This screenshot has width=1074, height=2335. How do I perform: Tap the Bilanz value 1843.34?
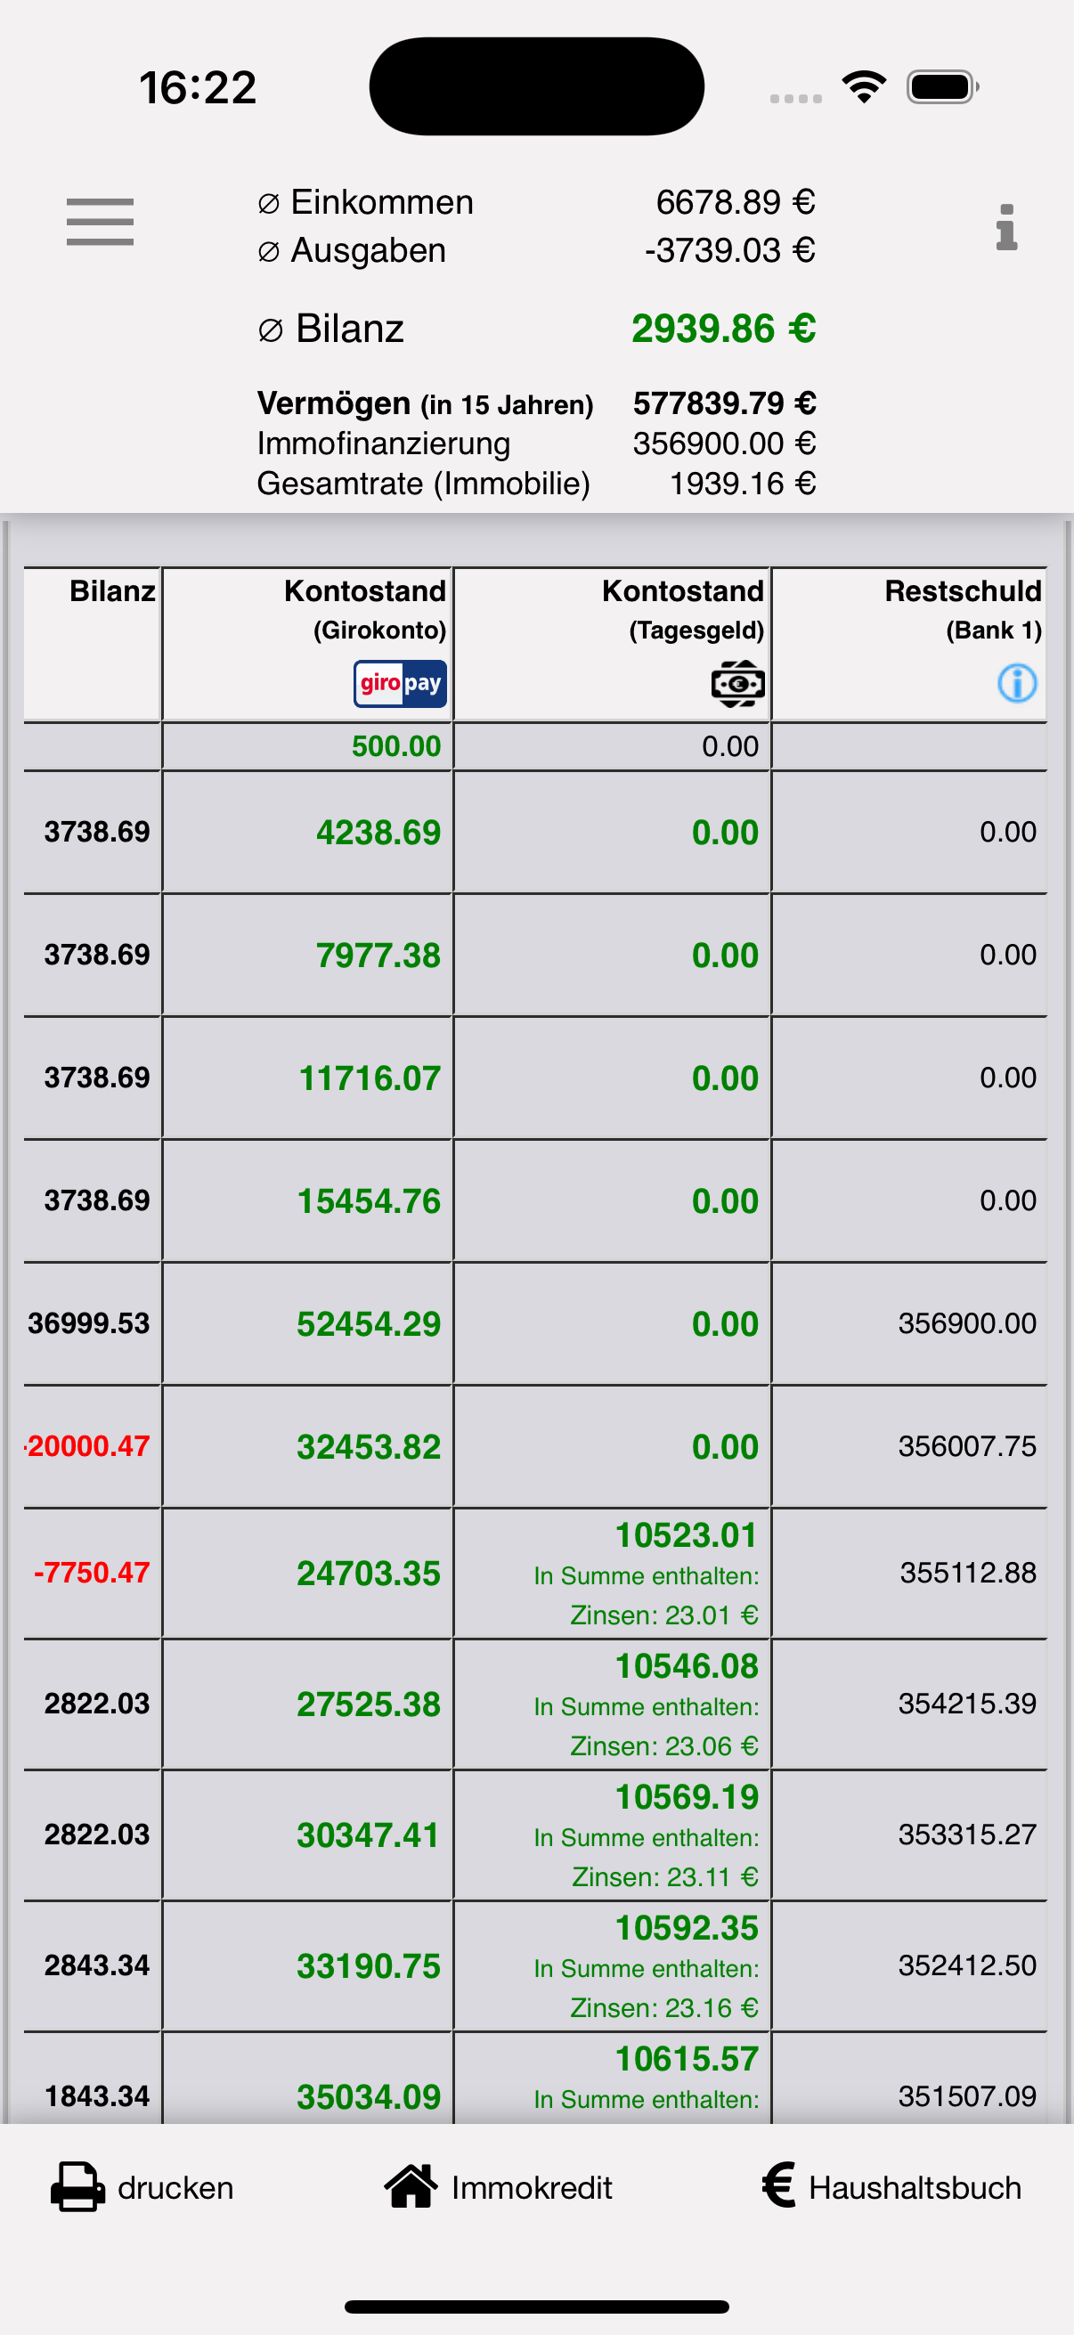click(97, 2095)
